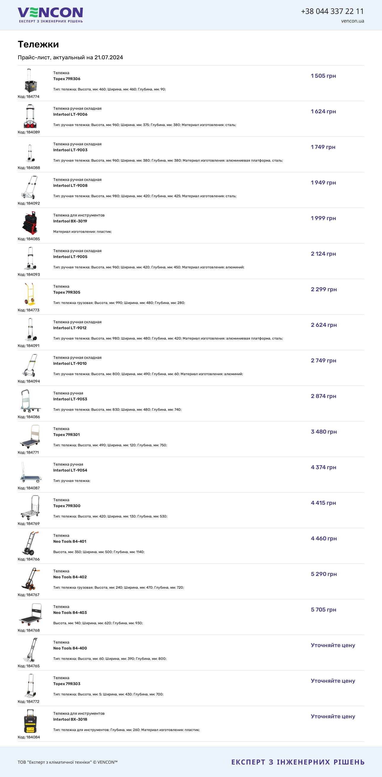Open the Intertool LT-9054 product title
Image resolution: width=382 pixels, height=777 pixels.
(70, 470)
